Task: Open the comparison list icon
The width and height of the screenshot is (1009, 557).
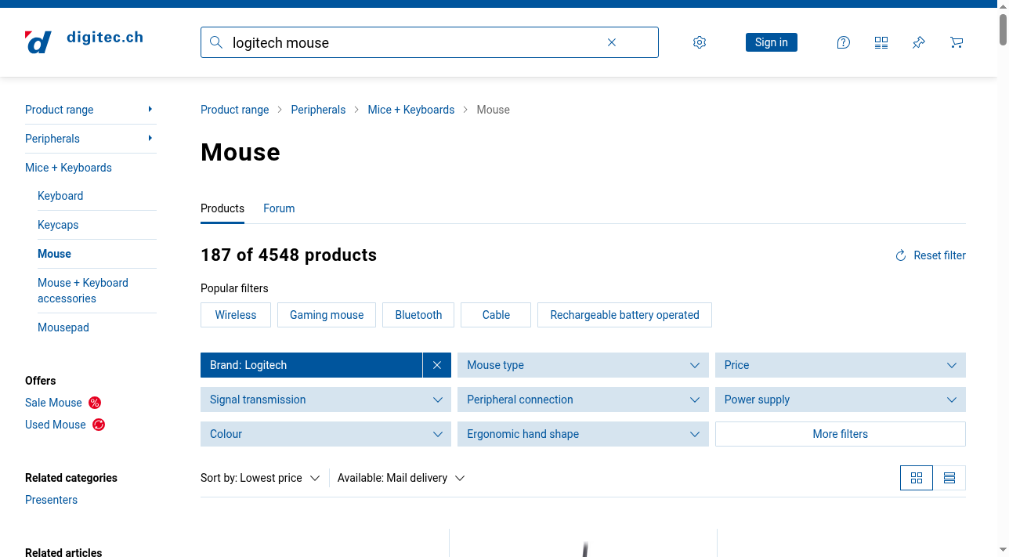Action: click(x=881, y=42)
